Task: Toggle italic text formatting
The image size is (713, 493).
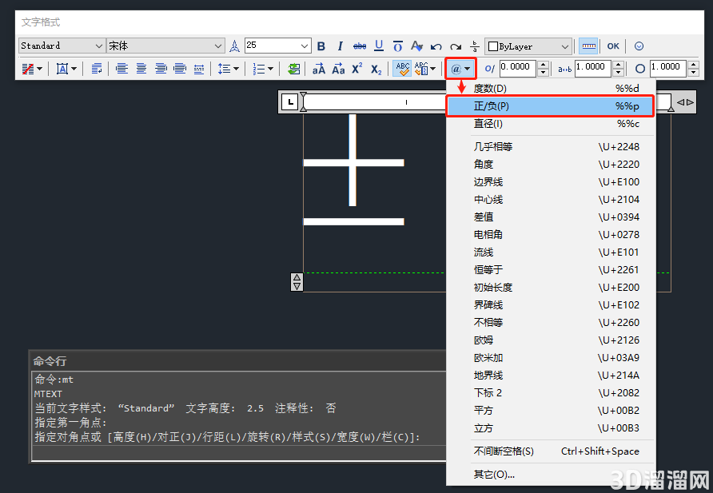Action: (340, 46)
